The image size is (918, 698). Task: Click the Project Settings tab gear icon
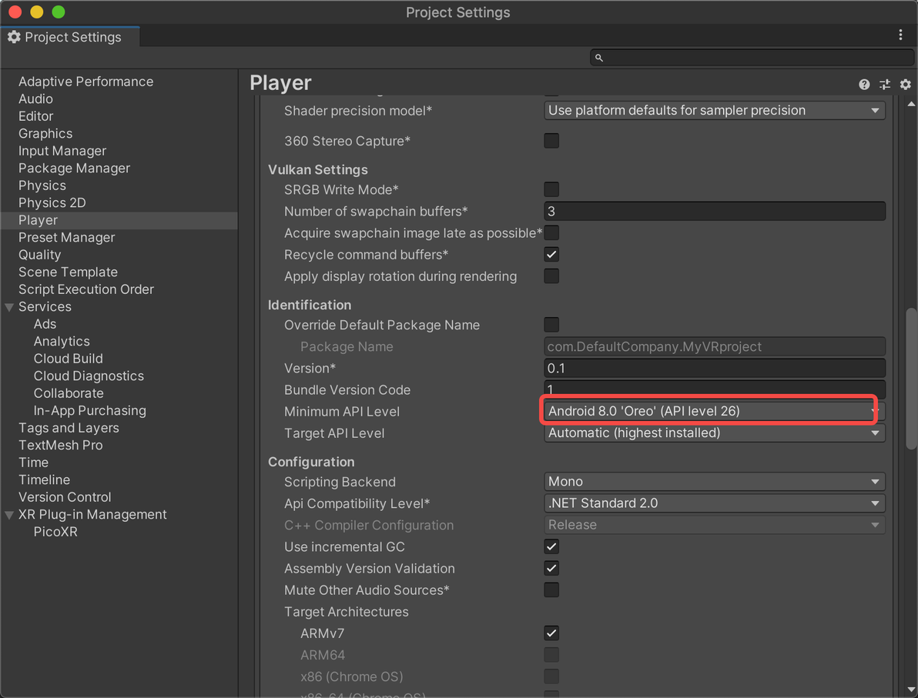14,37
